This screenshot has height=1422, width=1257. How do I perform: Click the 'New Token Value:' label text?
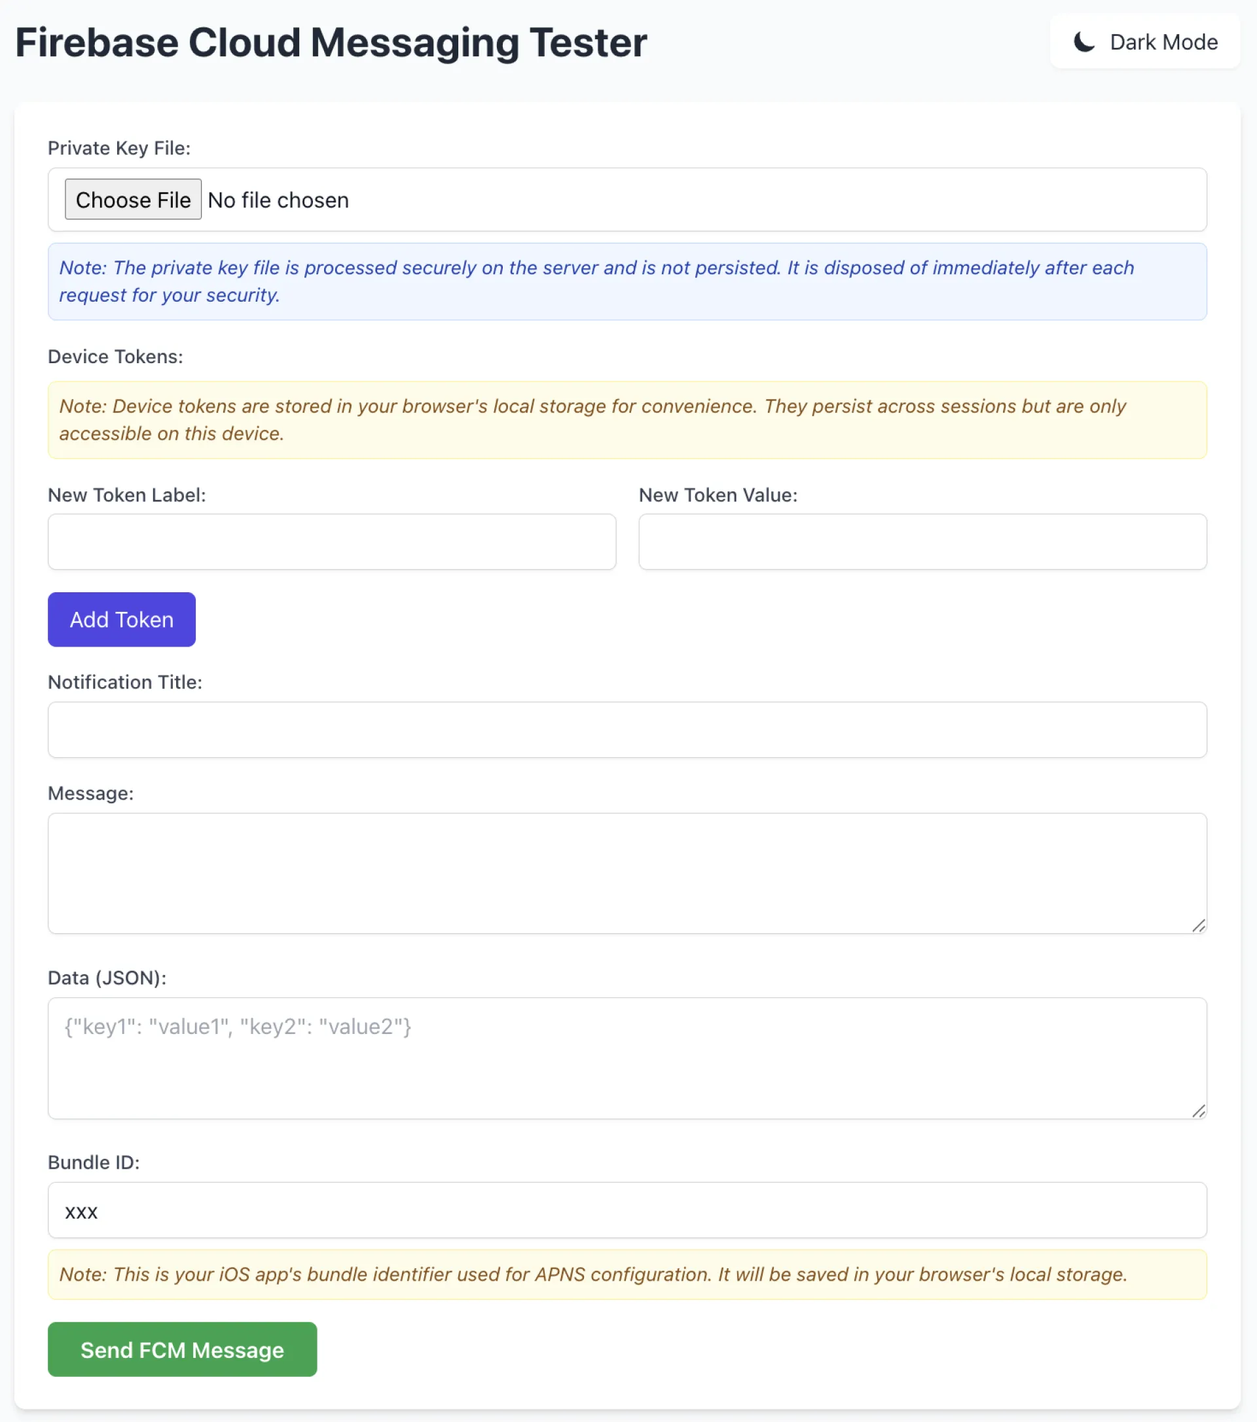[x=718, y=495]
